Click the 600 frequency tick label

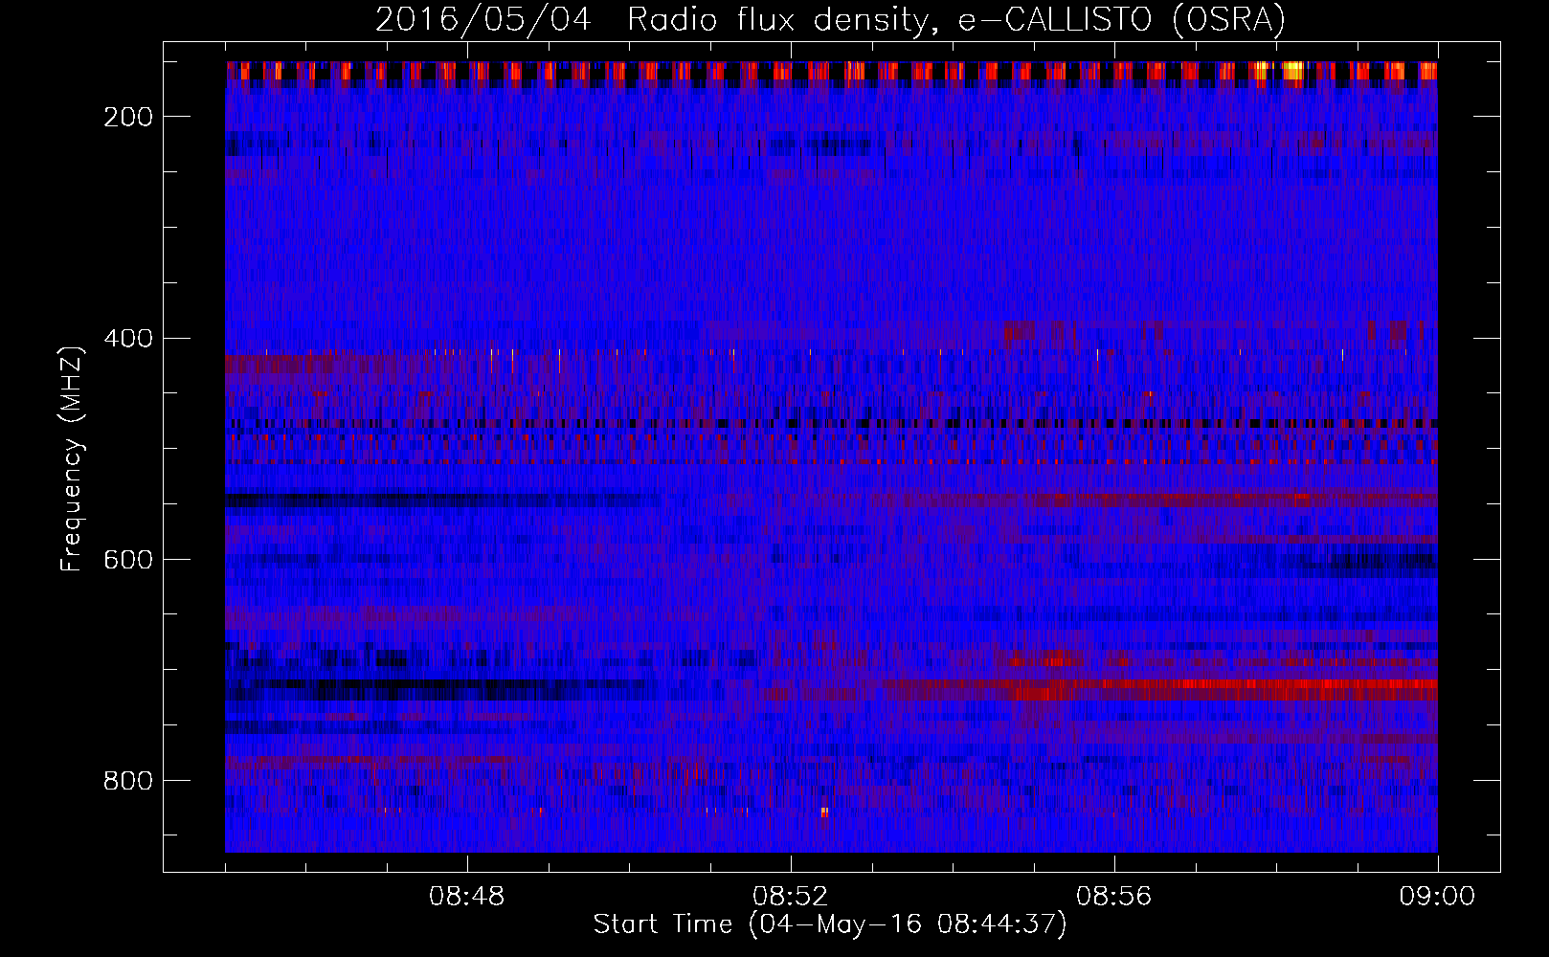[128, 559]
